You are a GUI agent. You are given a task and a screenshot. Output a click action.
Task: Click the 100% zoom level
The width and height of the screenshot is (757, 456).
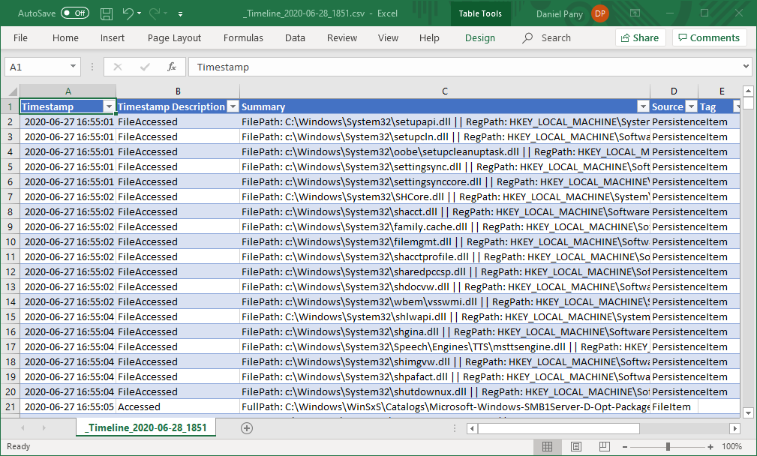click(732, 446)
